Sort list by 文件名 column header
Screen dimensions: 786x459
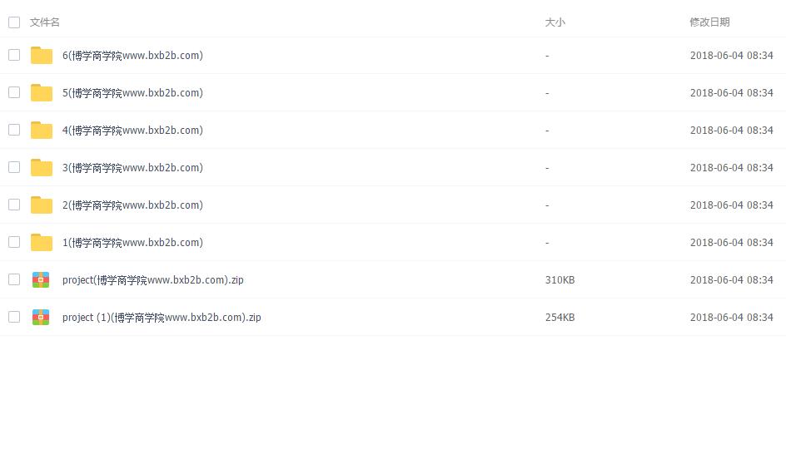pyautogui.click(x=45, y=22)
